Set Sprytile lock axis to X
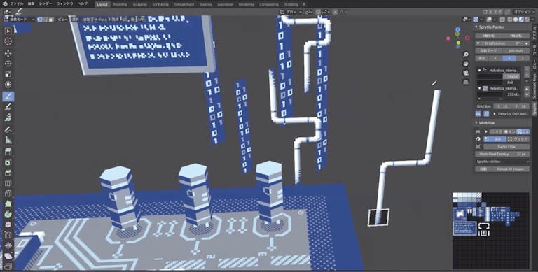Screen dimensions: 538x272 coord(495,58)
